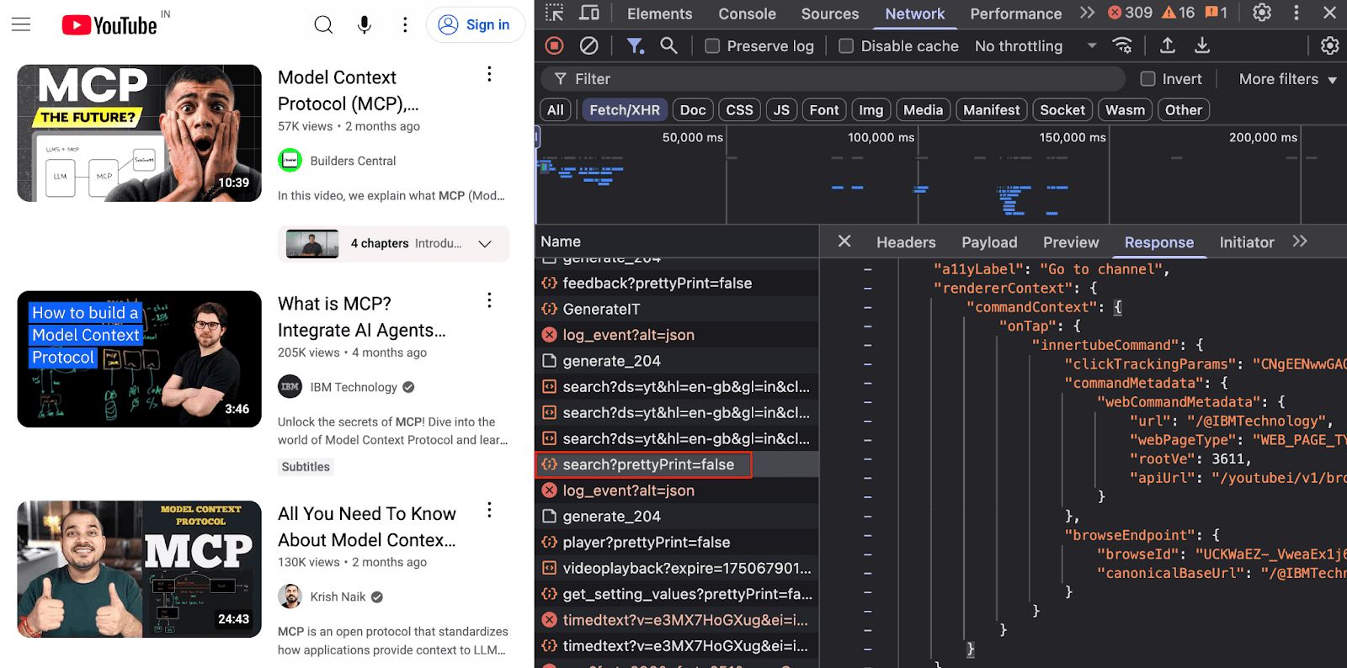Open Network panel settings gear
Image resolution: width=1347 pixels, height=668 pixels.
(x=1329, y=45)
